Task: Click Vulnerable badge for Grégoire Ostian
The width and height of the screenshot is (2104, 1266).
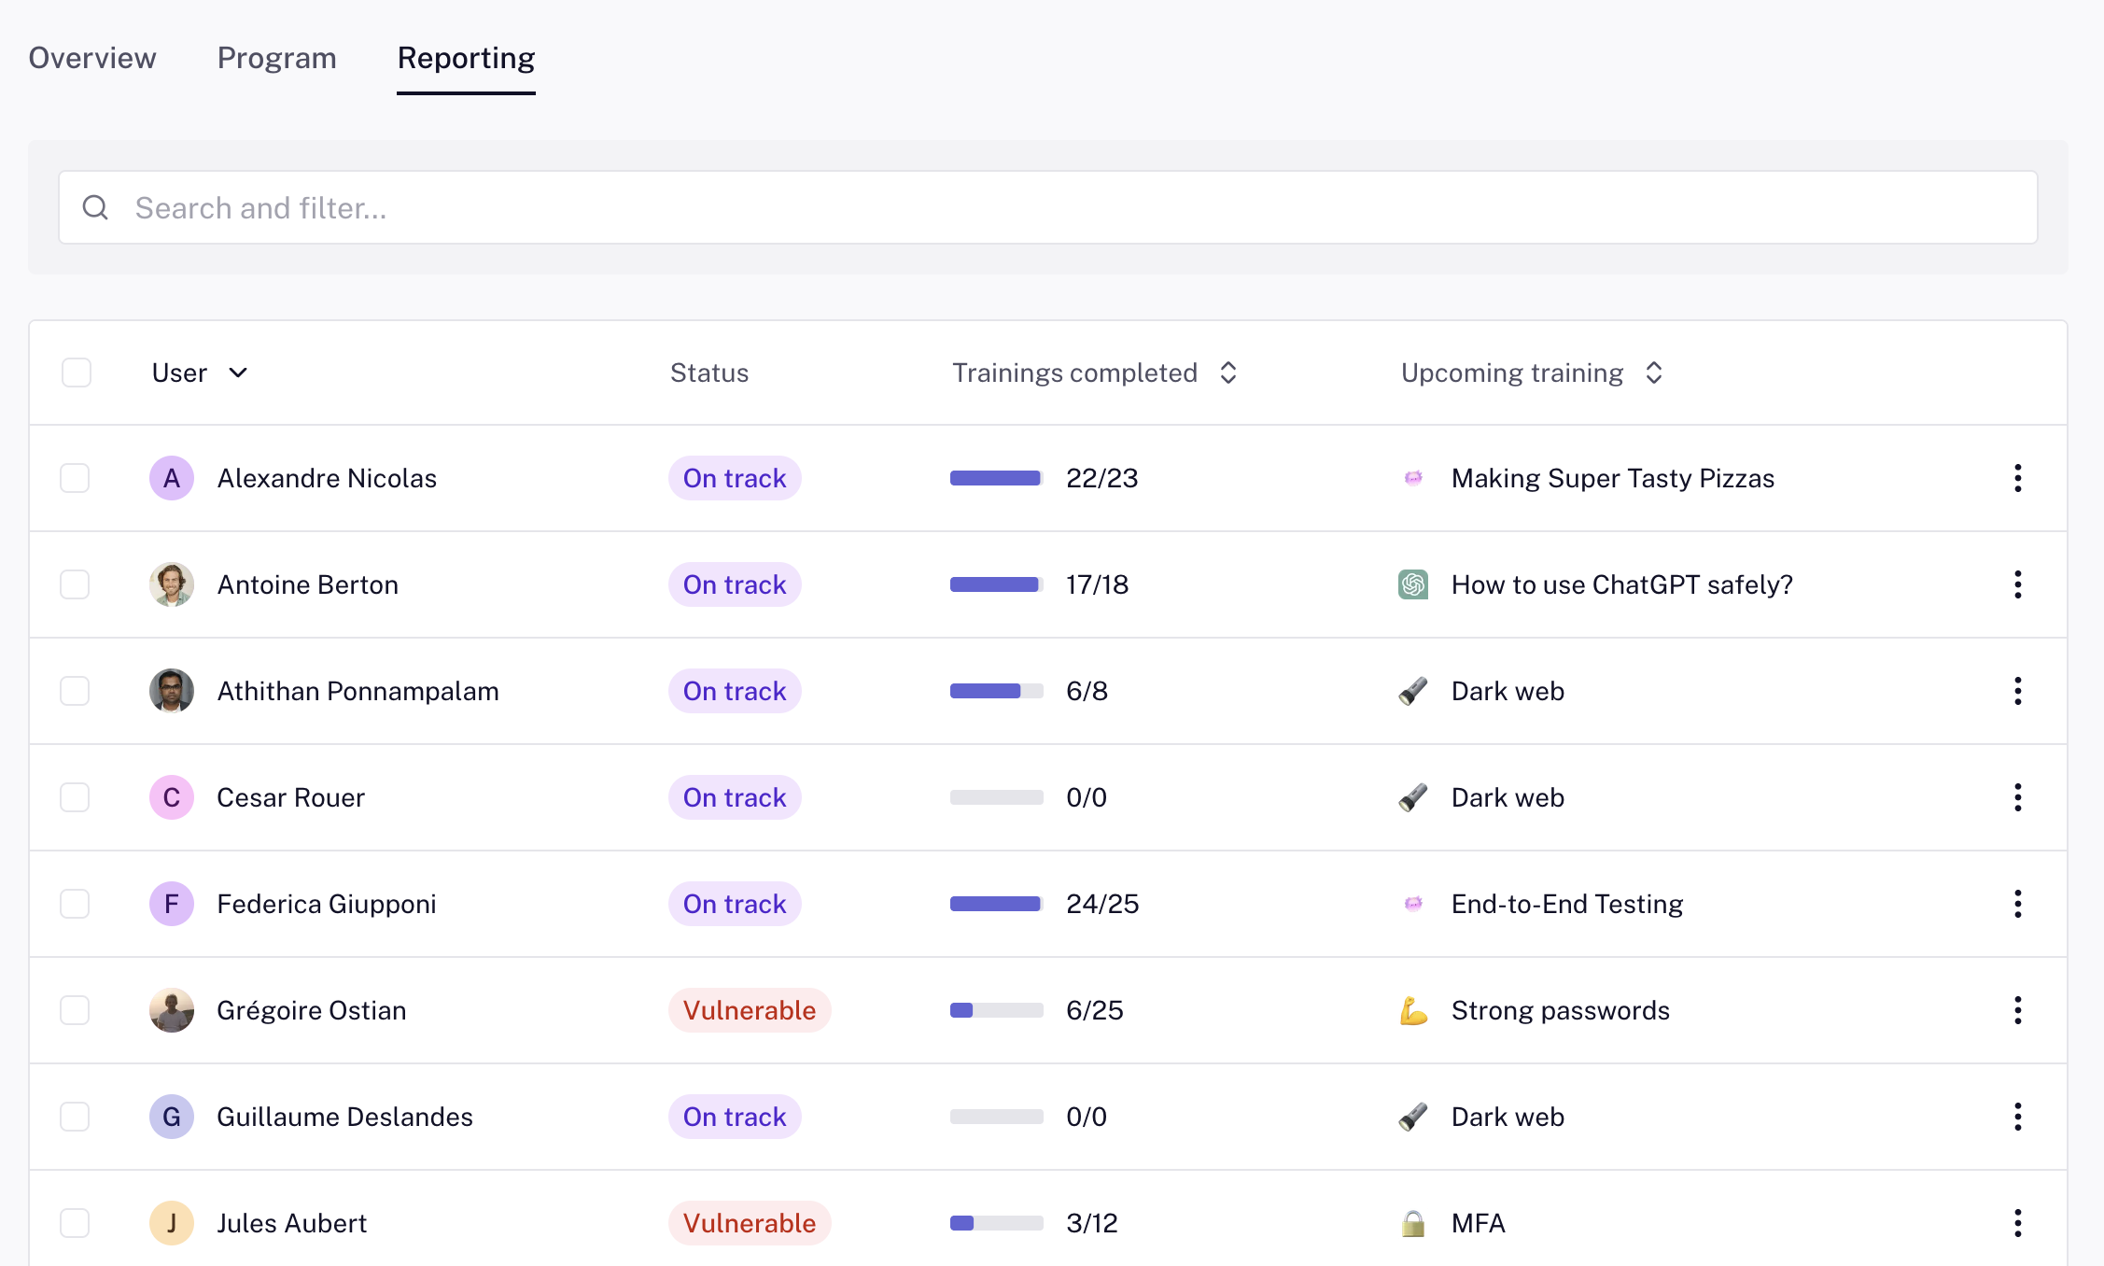Action: [x=750, y=1010]
